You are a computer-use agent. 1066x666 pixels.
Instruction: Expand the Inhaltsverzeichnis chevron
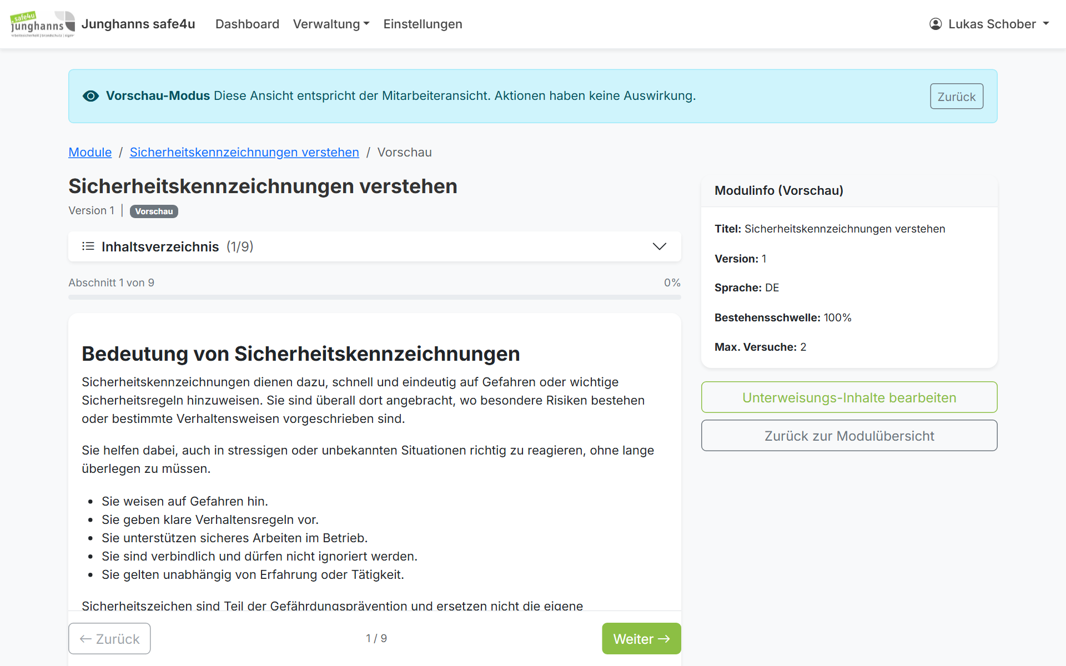click(659, 246)
